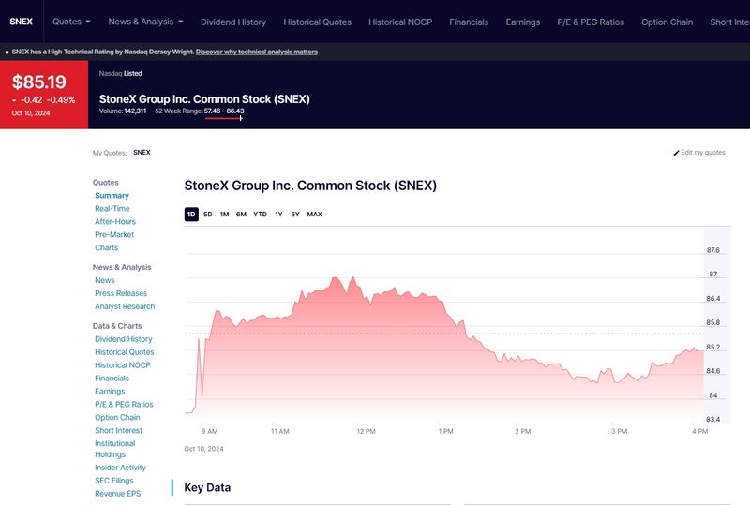This screenshot has width=750, height=505.
Task: Click the chart date 'Oct 10, 2024'
Action: pyautogui.click(x=203, y=449)
